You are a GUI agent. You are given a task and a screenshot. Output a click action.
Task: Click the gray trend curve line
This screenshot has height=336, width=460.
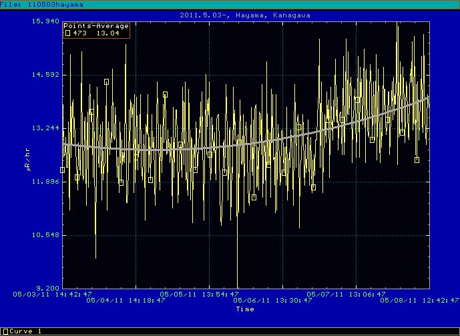click(x=267, y=140)
